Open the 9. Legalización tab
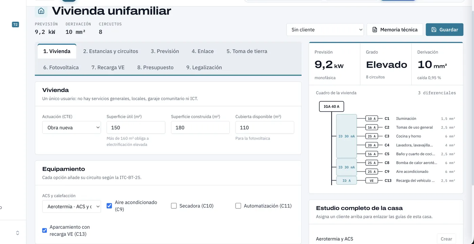 [x=204, y=67]
